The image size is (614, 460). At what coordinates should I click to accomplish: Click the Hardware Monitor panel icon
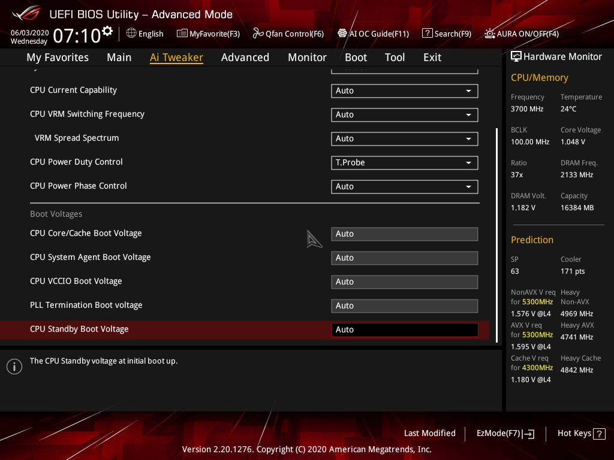(x=516, y=56)
